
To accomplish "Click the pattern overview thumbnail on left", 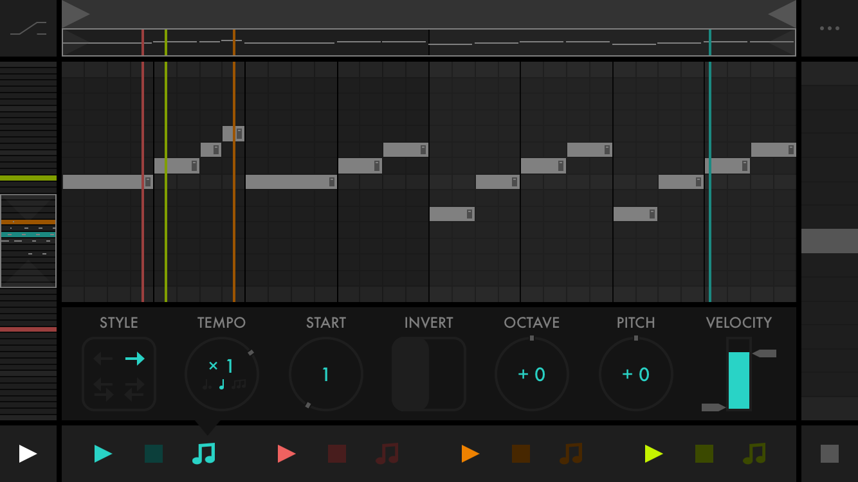I will (x=28, y=240).
